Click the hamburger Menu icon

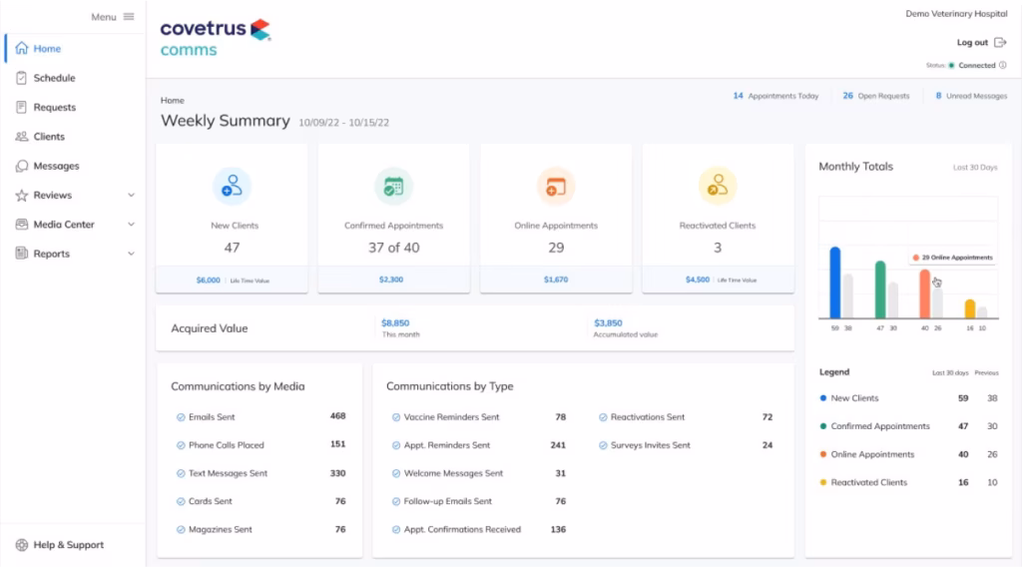tap(129, 17)
